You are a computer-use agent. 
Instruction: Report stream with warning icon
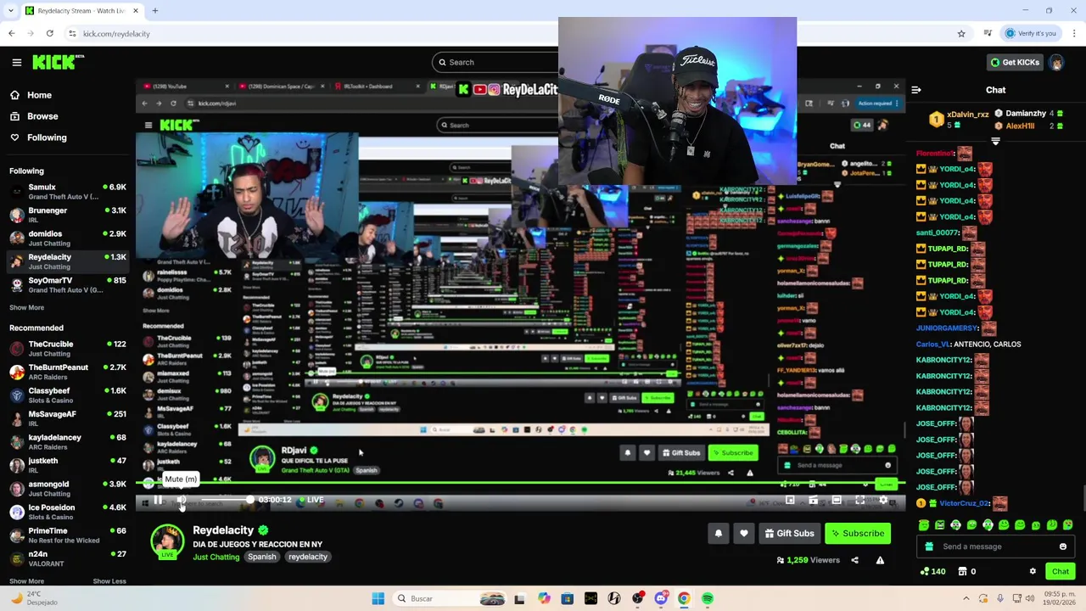coord(880,560)
